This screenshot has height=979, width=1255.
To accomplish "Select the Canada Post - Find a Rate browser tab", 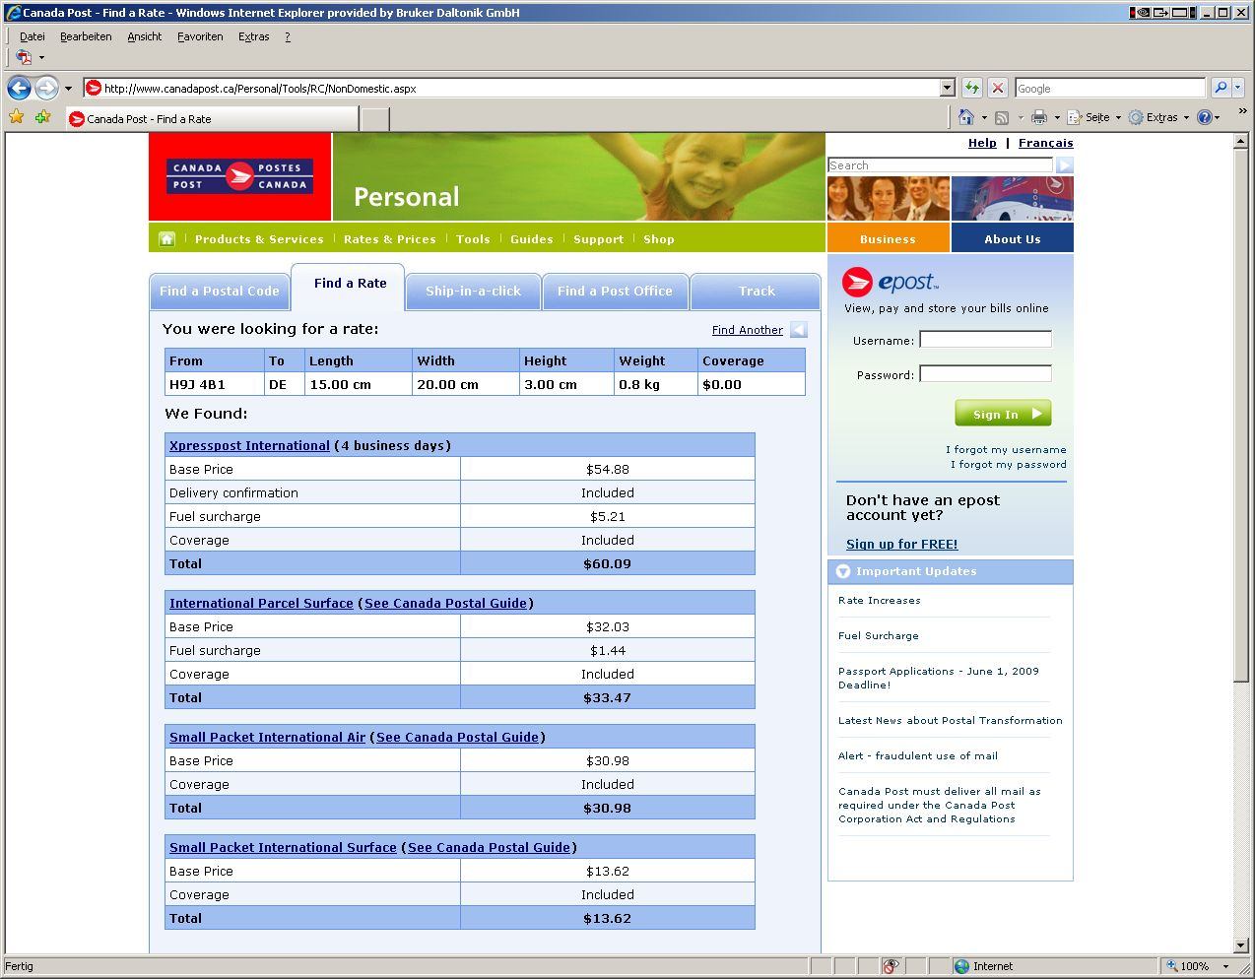I will pos(212,118).
